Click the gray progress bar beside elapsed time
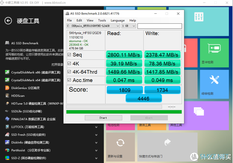 click(x=114, y=107)
